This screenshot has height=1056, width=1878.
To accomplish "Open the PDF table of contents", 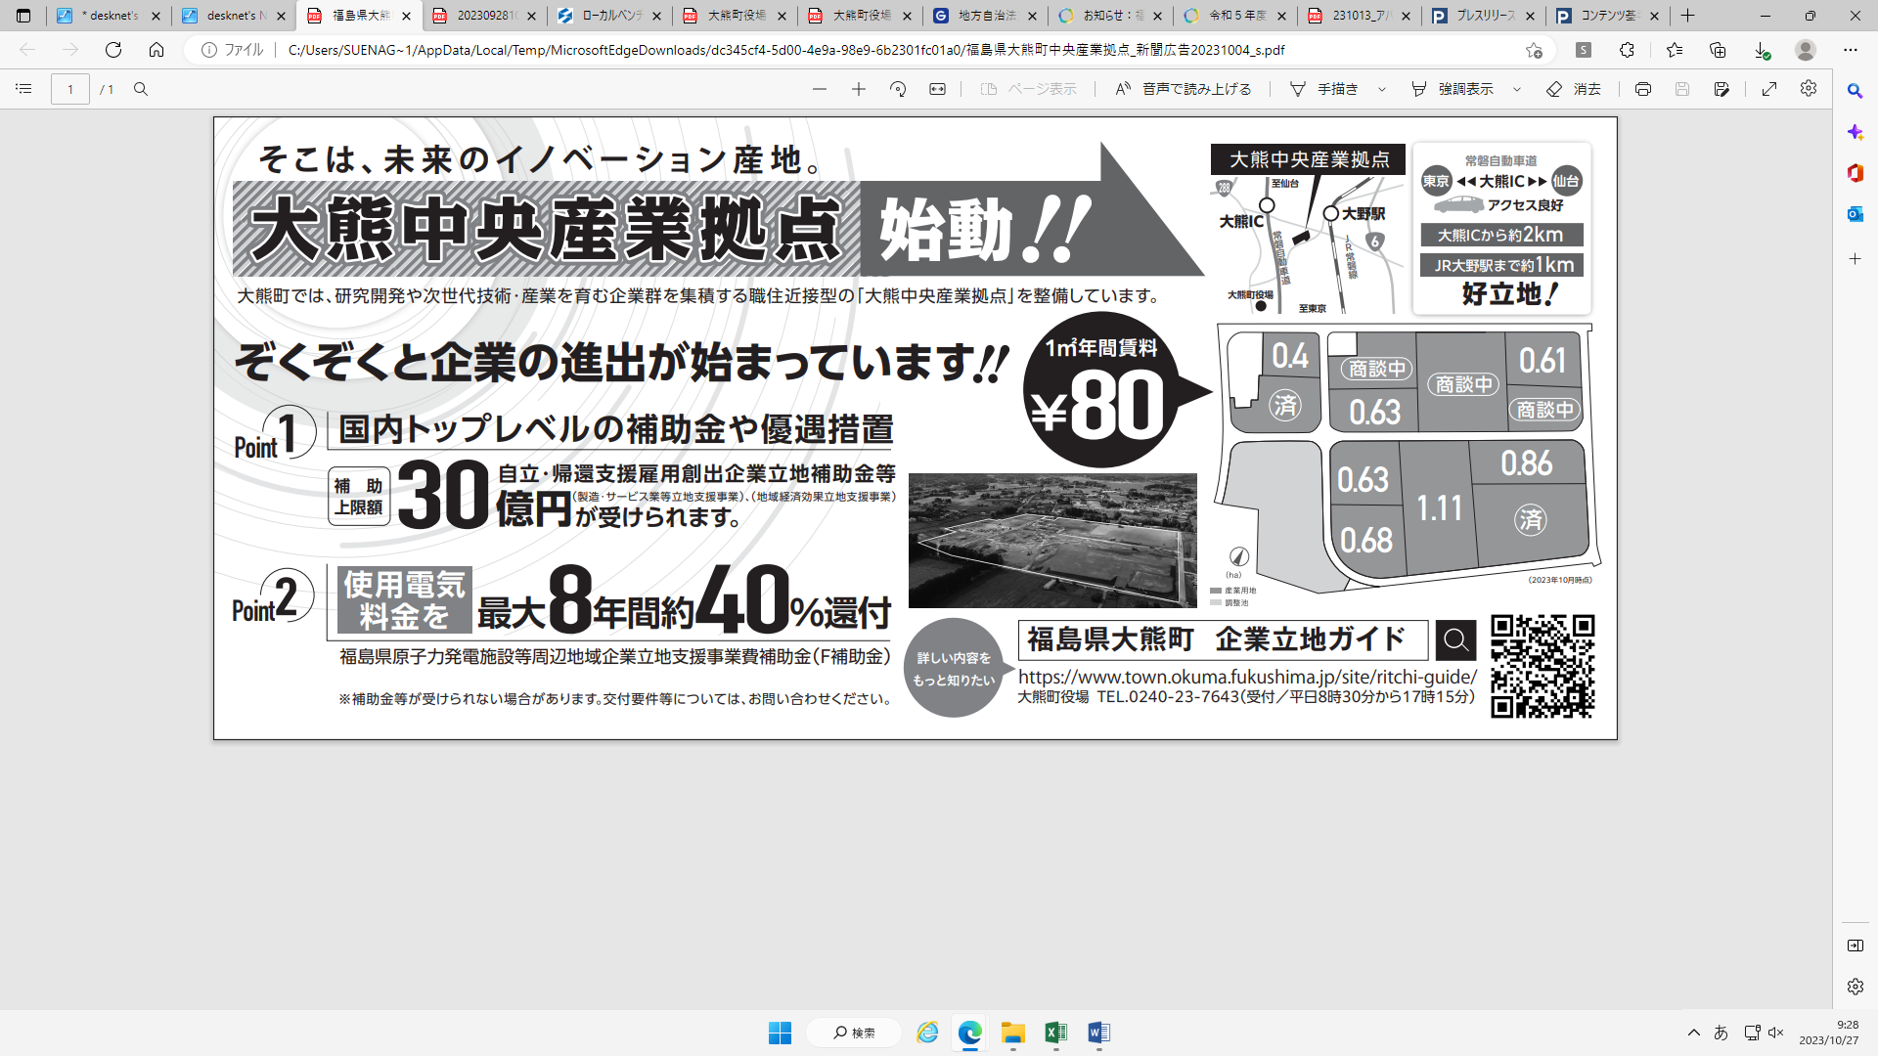I will pyautogui.click(x=23, y=89).
